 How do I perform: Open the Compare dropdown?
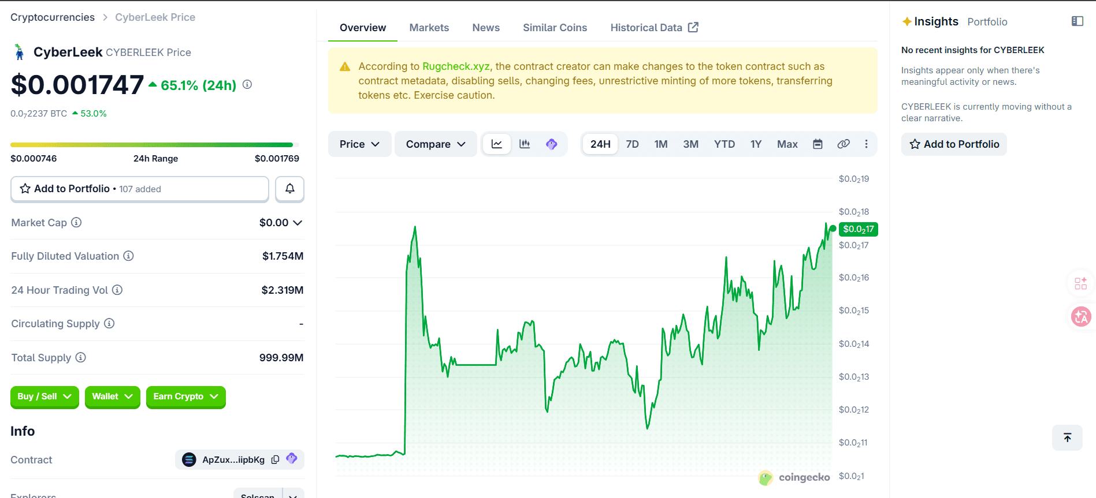coord(436,144)
